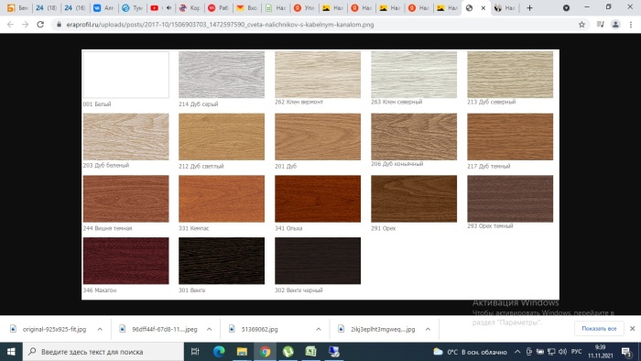Open a new browser tab

tap(529, 7)
